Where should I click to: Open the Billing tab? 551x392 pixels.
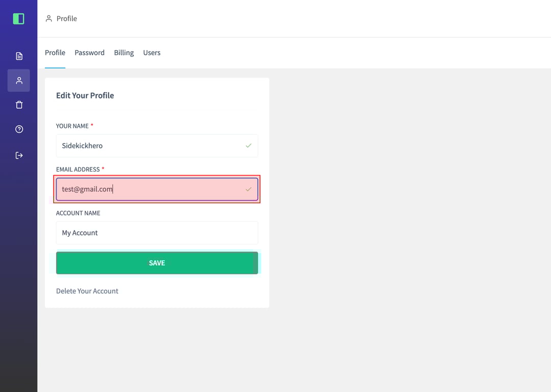tap(124, 53)
